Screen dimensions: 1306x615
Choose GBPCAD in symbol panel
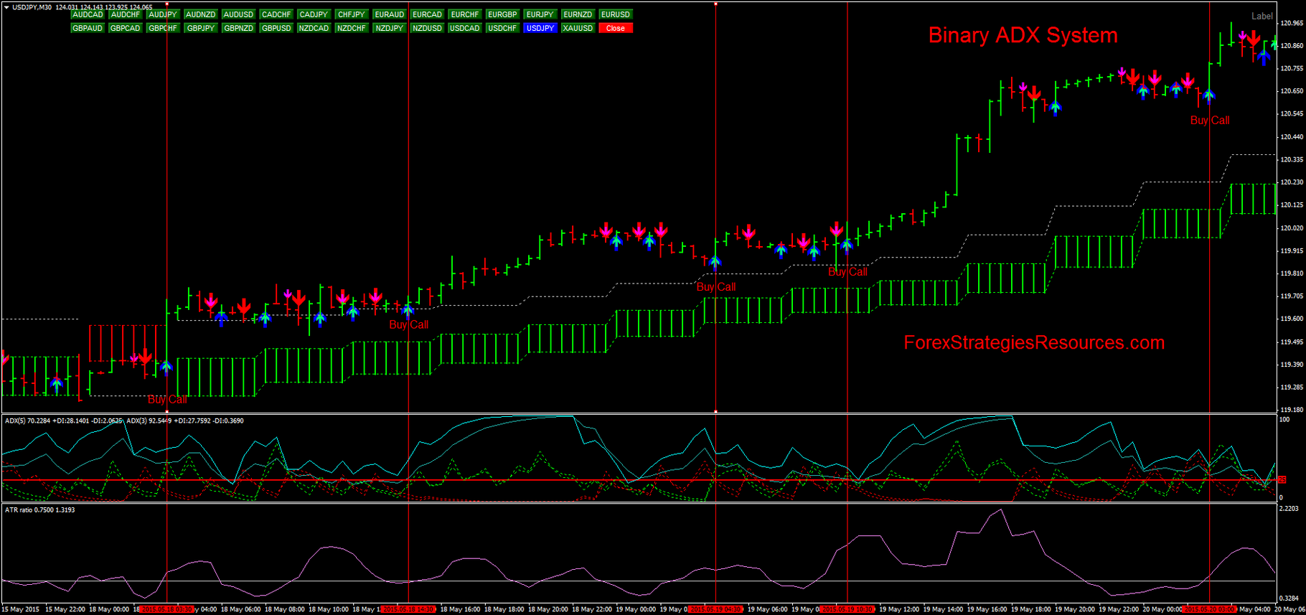pos(126,28)
